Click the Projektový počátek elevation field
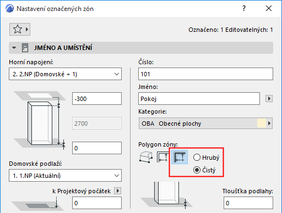Viewport: 282px width, 213px height. click(x=97, y=203)
